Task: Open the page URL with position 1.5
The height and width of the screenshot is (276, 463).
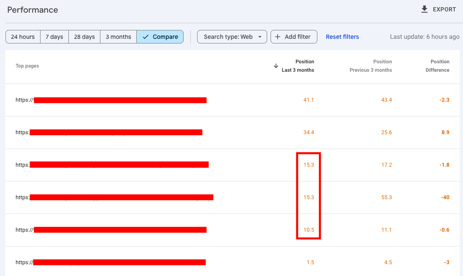Action: (x=111, y=262)
